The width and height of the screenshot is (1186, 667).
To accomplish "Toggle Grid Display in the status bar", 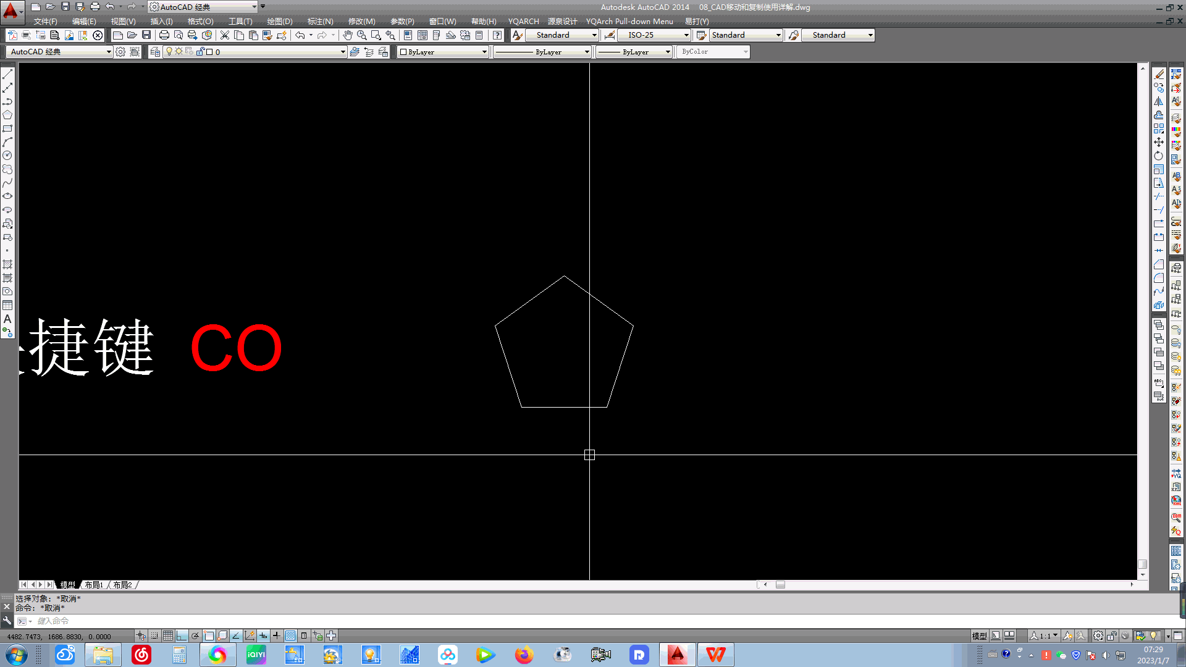I will [168, 636].
